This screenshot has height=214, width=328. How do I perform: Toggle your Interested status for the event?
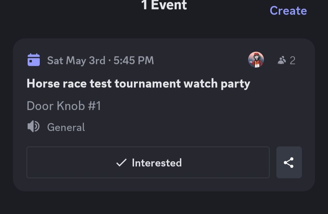(x=148, y=162)
